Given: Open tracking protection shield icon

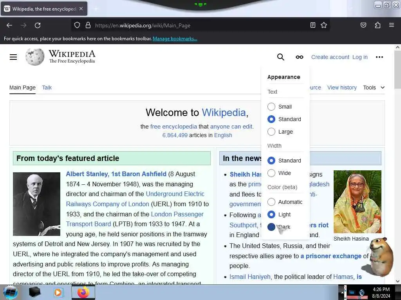Looking at the screenshot, I should [x=77, y=25].
